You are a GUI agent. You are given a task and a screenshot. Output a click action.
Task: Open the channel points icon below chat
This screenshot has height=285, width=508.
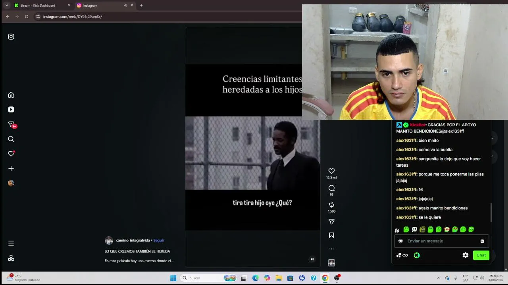(402, 255)
